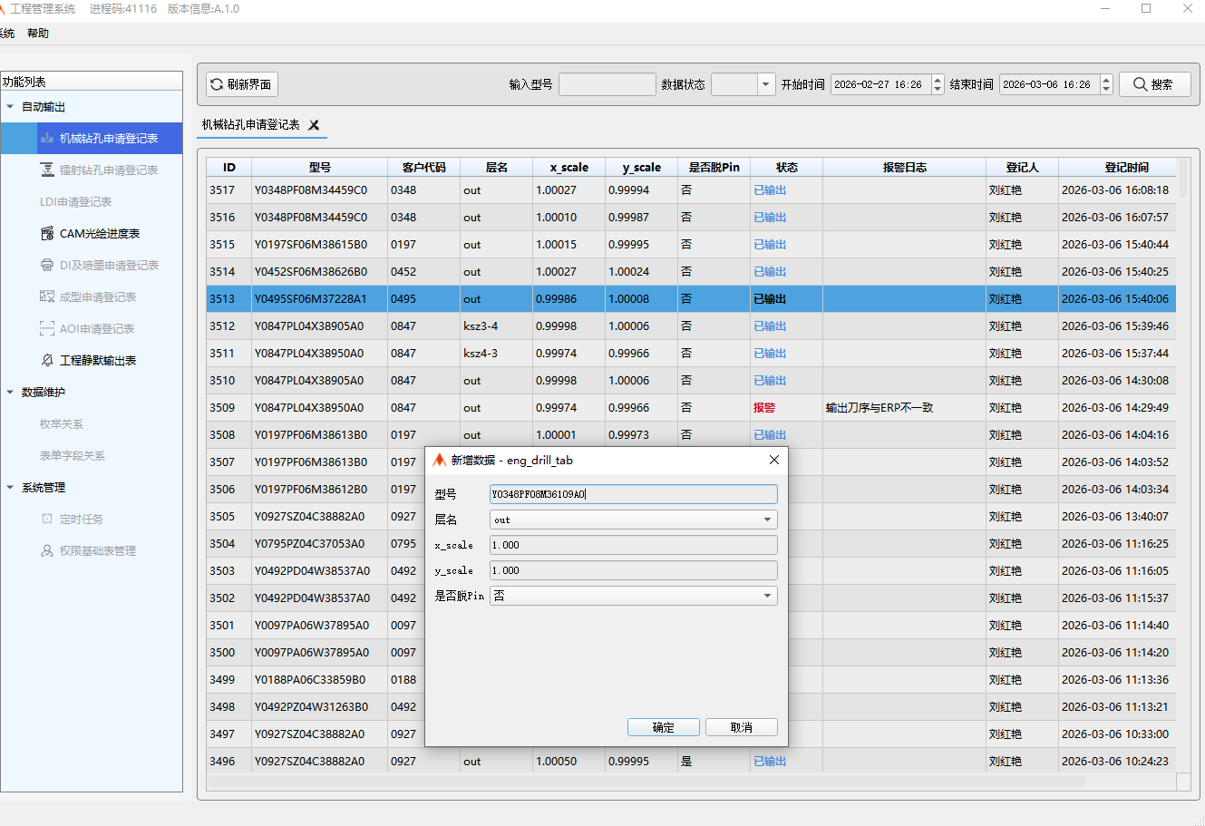
Task: Open the 帮助 menu
Action: point(38,34)
